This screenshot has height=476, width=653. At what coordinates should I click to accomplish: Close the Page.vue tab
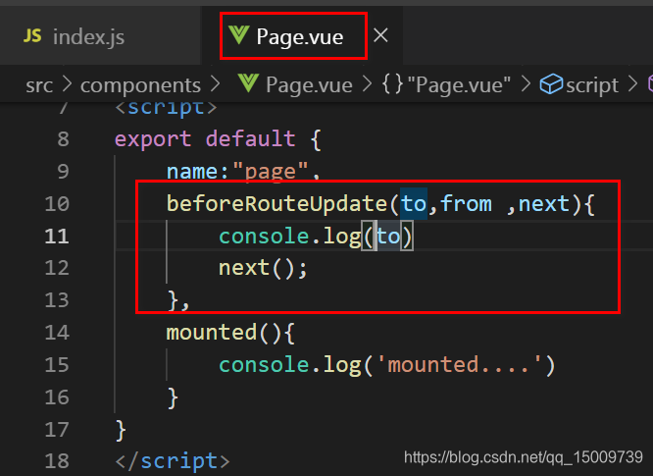click(380, 35)
